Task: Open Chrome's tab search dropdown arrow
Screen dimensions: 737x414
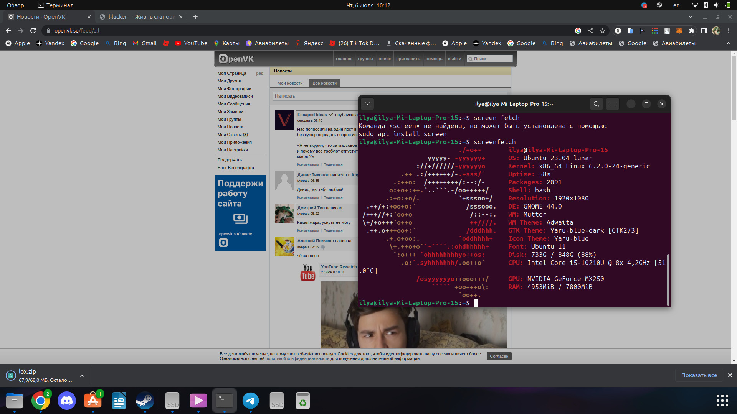Action: [691, 17]
